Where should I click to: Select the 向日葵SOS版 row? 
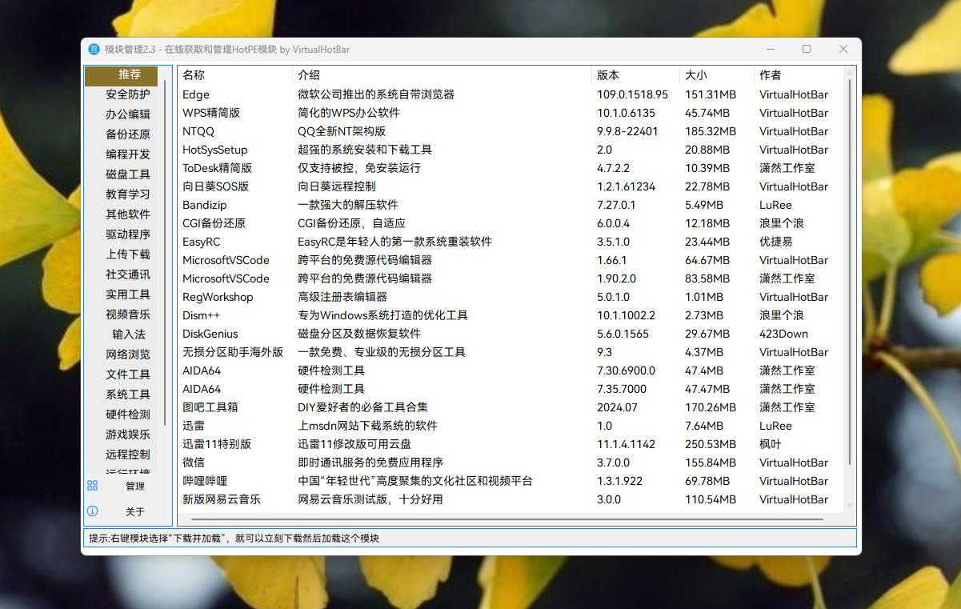click(511, 186)
